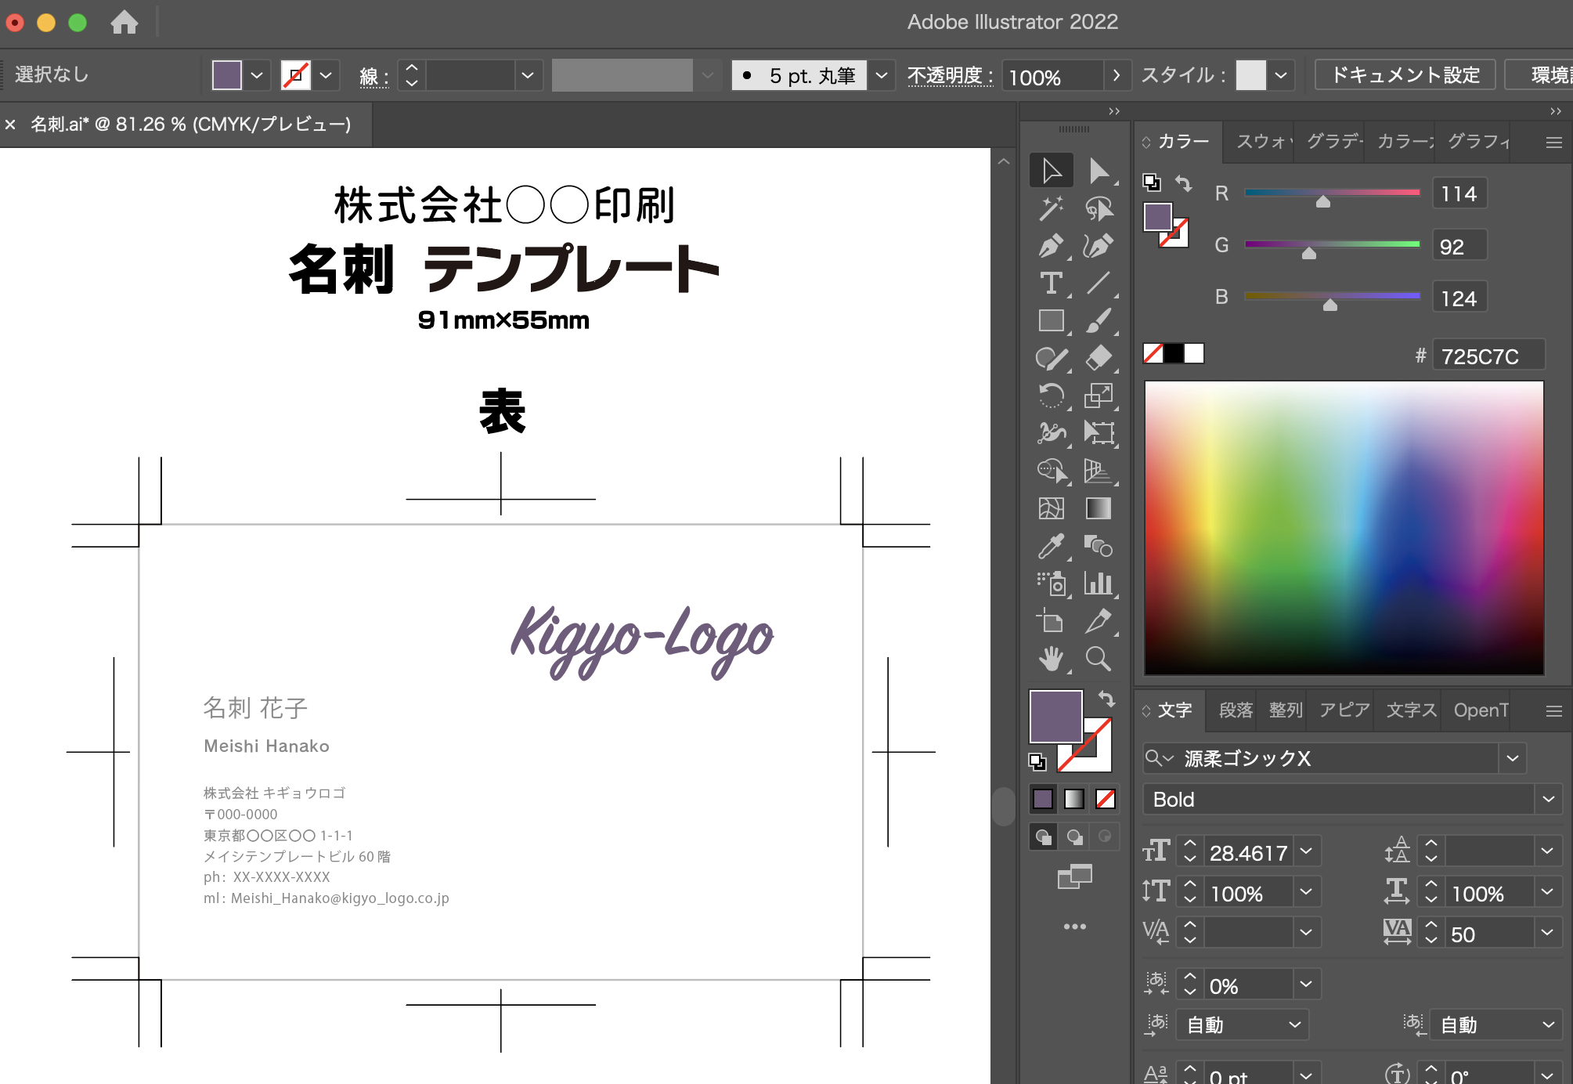The height and width of the screenshot is (1084, 1573).
Task: Select the Rectangle tool
Action: pyautogui.click(x=1051, y=320)
